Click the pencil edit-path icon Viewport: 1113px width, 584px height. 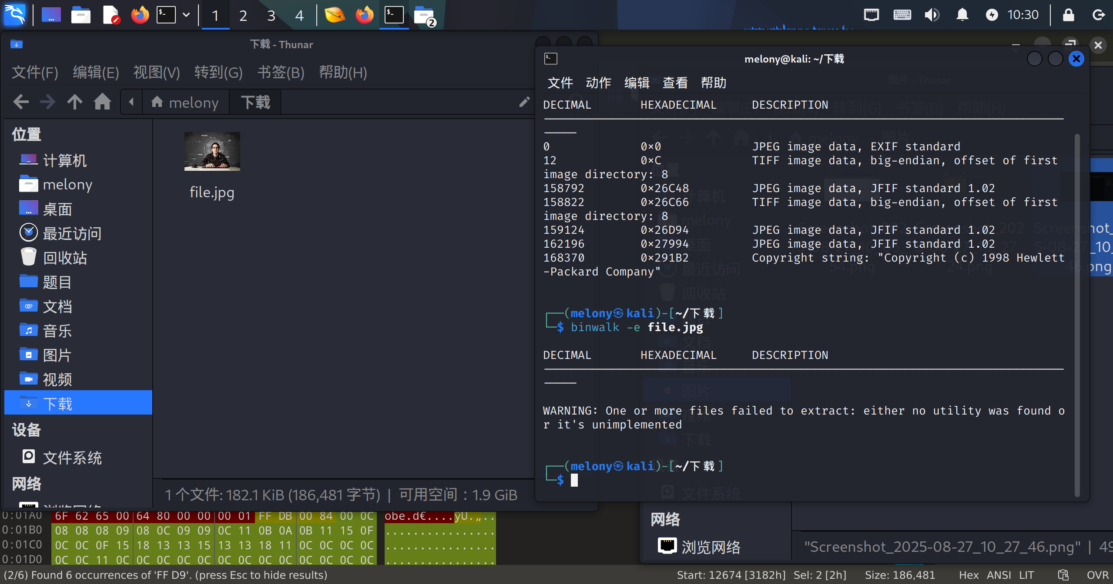click(x=524, y=103)
